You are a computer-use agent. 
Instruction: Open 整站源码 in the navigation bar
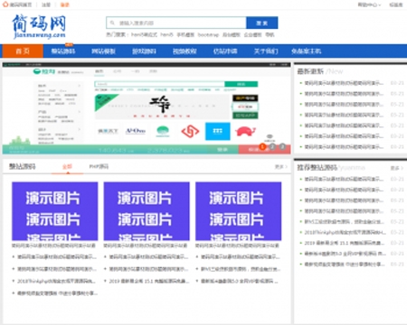[x=63, y=51]
